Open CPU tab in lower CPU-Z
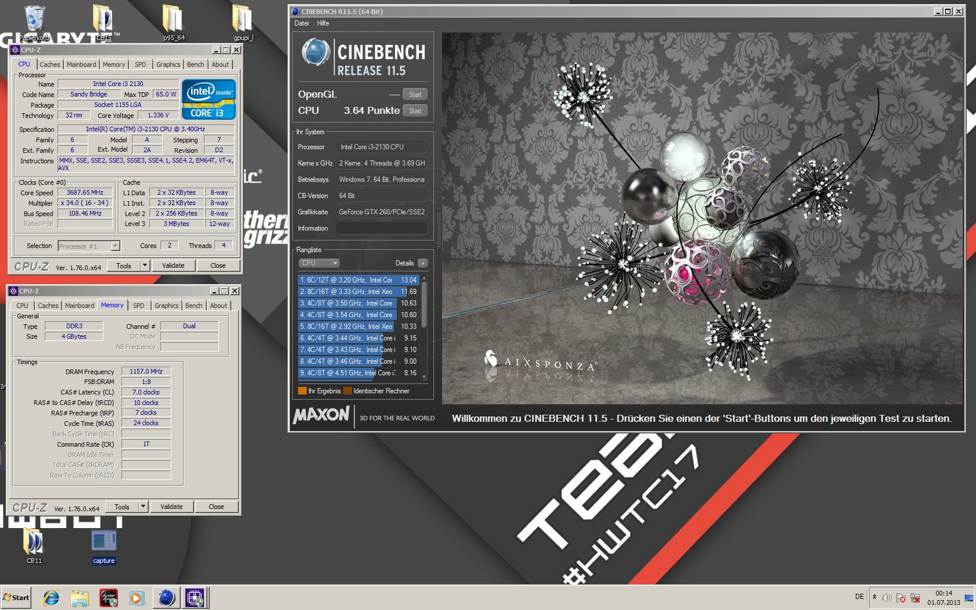 point(23,306)
